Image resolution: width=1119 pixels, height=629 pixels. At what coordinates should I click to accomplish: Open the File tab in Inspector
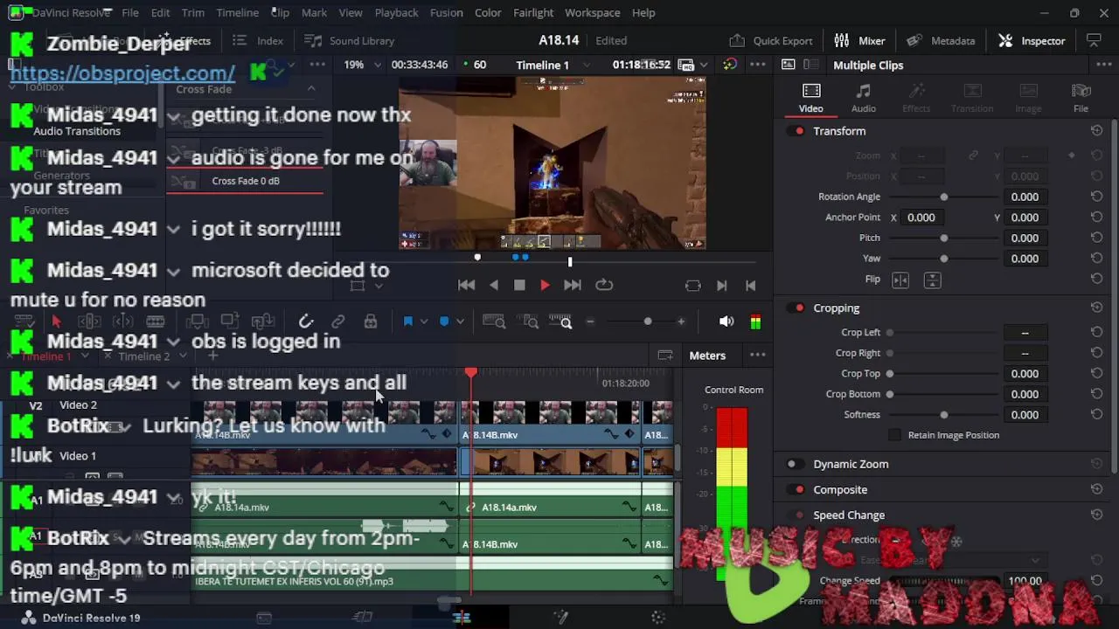click(1081, 98)
